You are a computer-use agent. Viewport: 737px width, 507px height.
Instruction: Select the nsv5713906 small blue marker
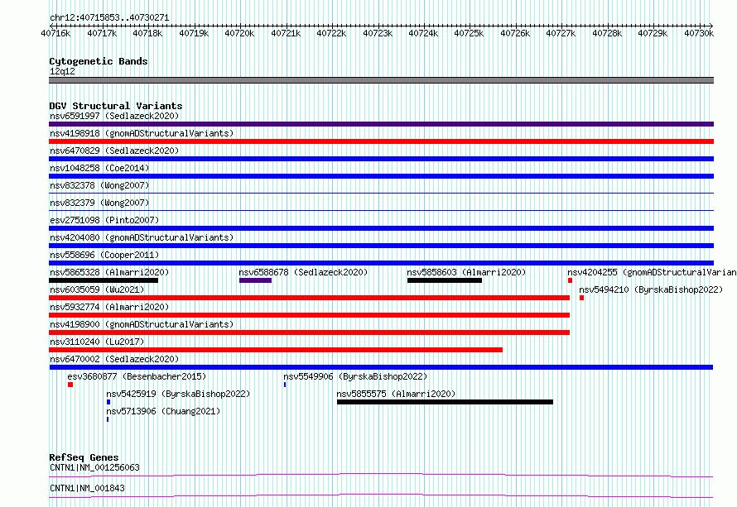[x=108, y=419]
